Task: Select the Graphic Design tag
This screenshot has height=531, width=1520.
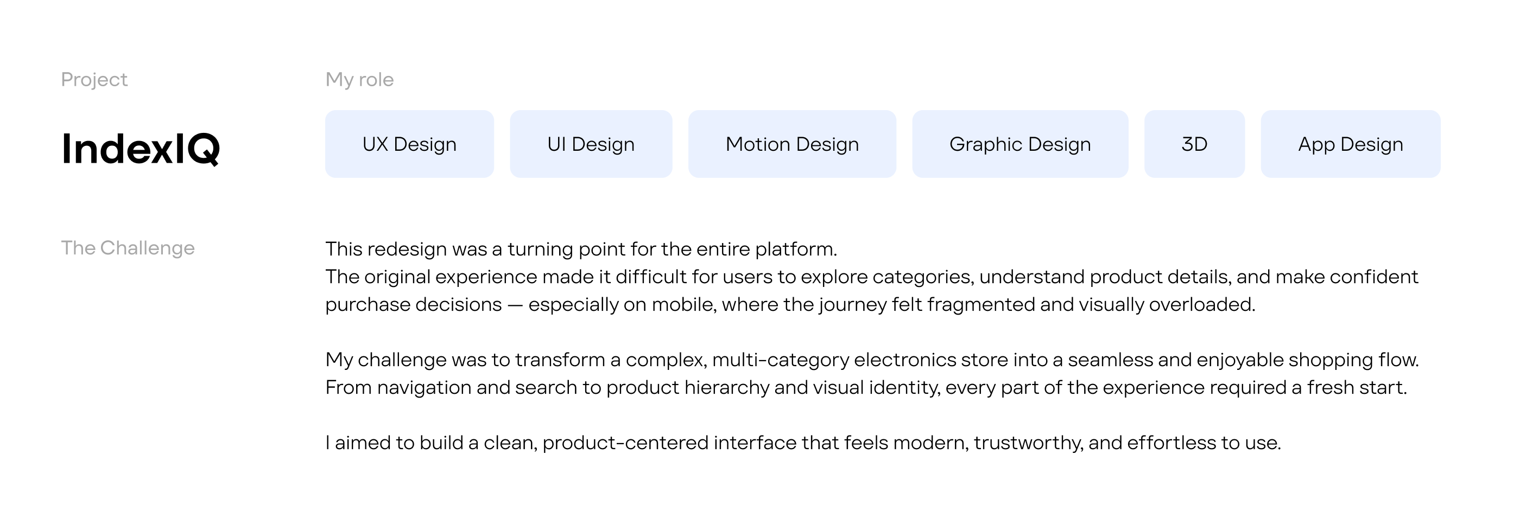Action: pyautogui.click(x=1019, y=144)
